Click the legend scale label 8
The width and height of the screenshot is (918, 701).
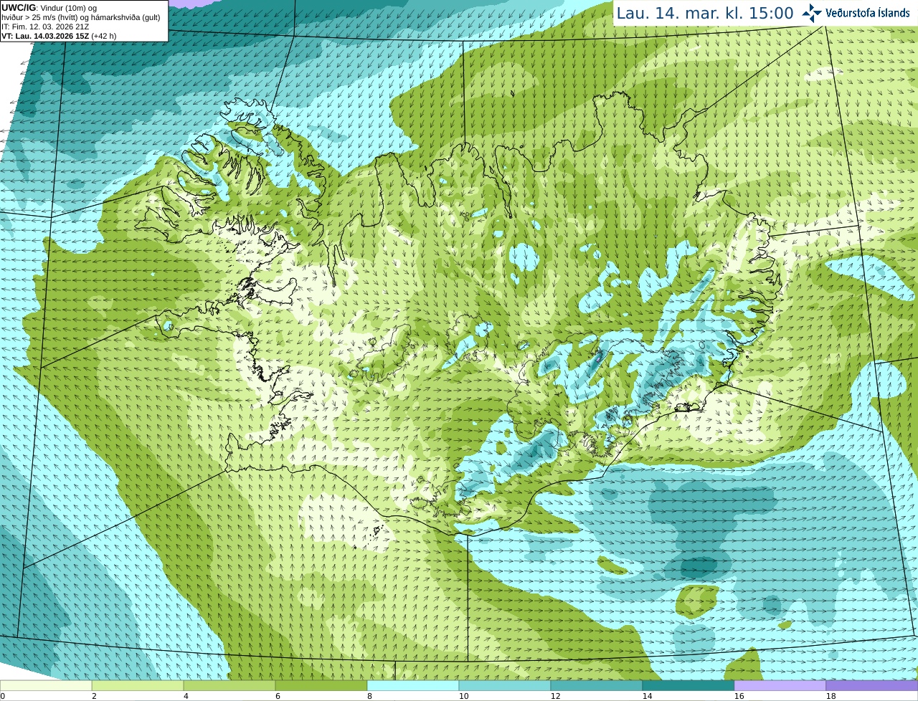(x=369, y=696)
